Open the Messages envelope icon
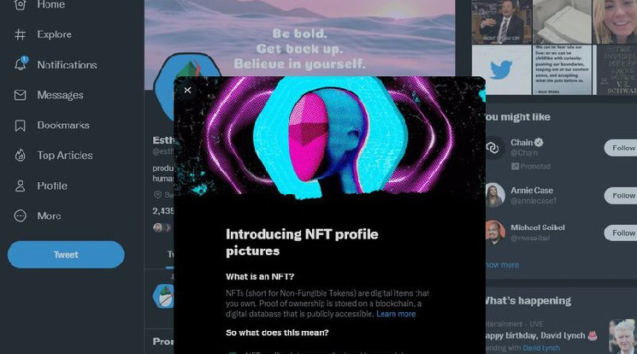637x354 pixels. [x=20, y=95]
